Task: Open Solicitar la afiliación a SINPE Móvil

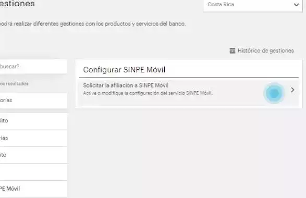Action: click(x=189, y=93)
